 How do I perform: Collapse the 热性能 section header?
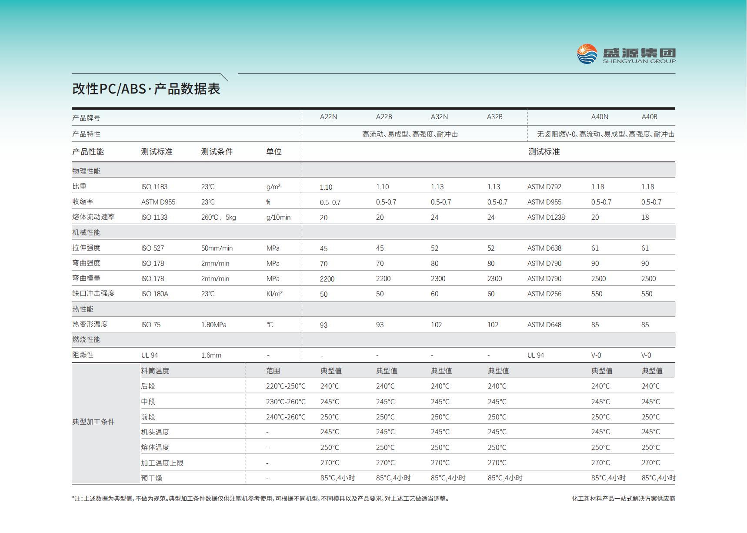80,309
